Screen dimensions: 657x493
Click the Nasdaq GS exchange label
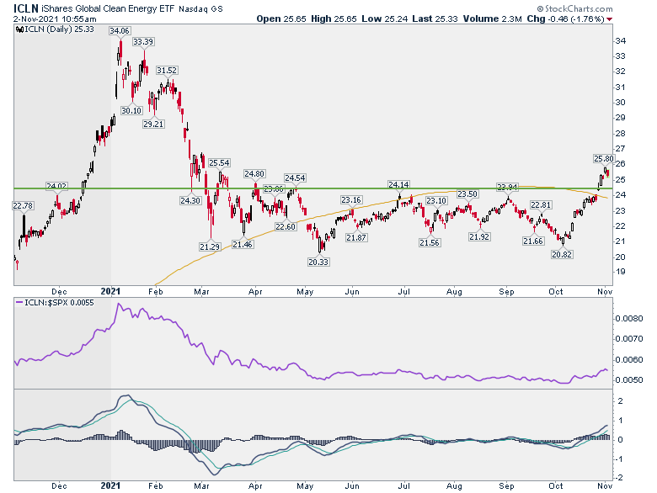[200, 8]
